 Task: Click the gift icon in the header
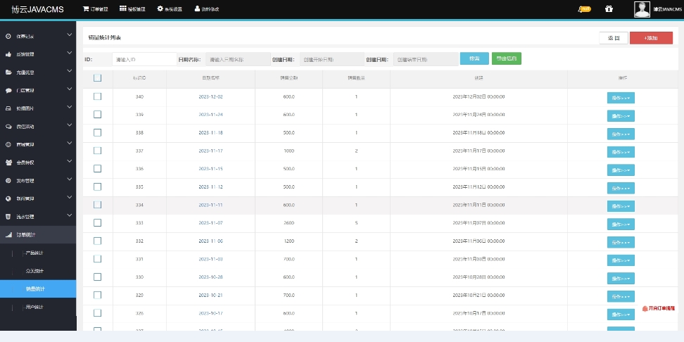[609, 9]
